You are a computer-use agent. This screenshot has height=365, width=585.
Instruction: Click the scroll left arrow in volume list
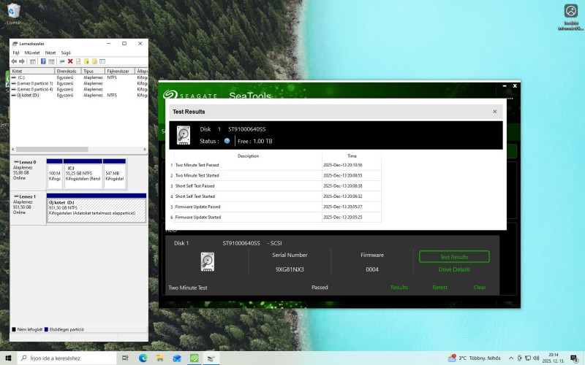pyautogui.click(x=13, y=150)
